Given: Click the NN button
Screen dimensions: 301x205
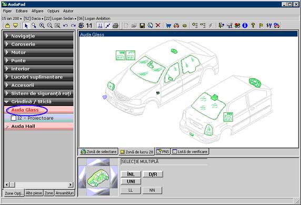Looking at the screenshot, I should point(152,190).
